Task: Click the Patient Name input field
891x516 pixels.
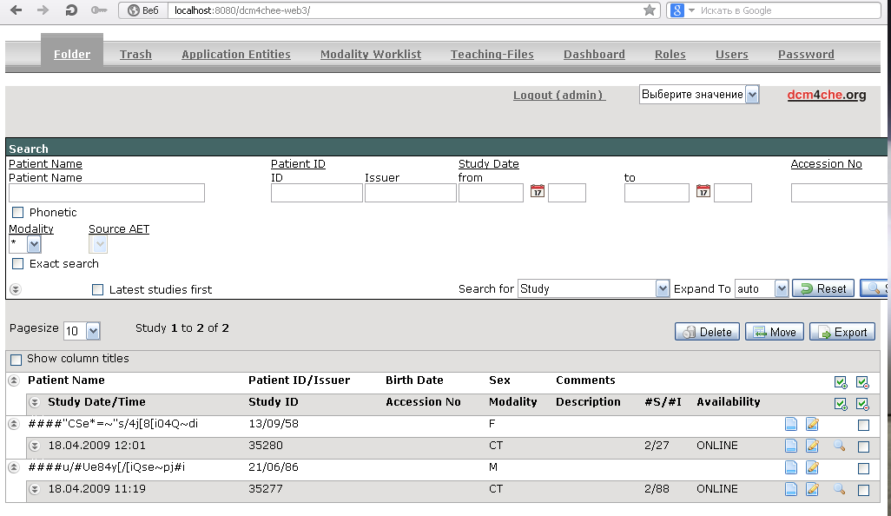Action: (x=107, y=193)
